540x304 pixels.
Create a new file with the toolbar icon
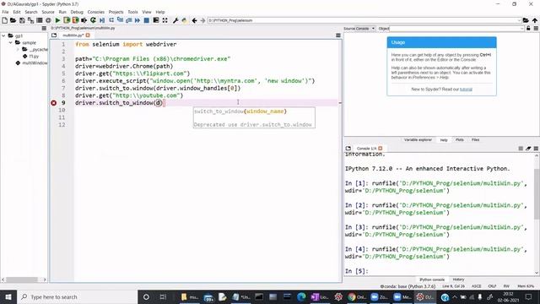pyautogui.click(x=4, y=20)
